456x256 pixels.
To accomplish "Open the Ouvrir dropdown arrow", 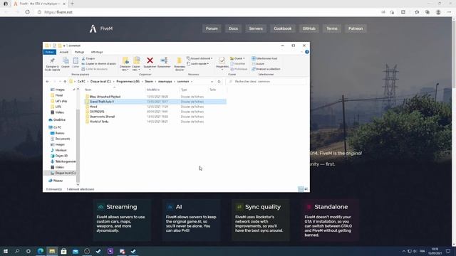I will pos(244,58).
